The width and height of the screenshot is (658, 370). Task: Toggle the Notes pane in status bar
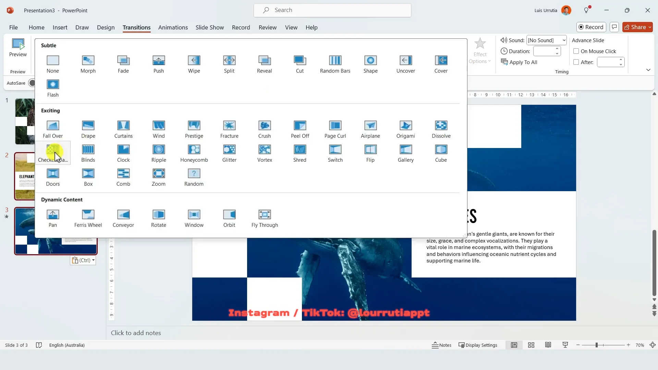coord(441,345)
